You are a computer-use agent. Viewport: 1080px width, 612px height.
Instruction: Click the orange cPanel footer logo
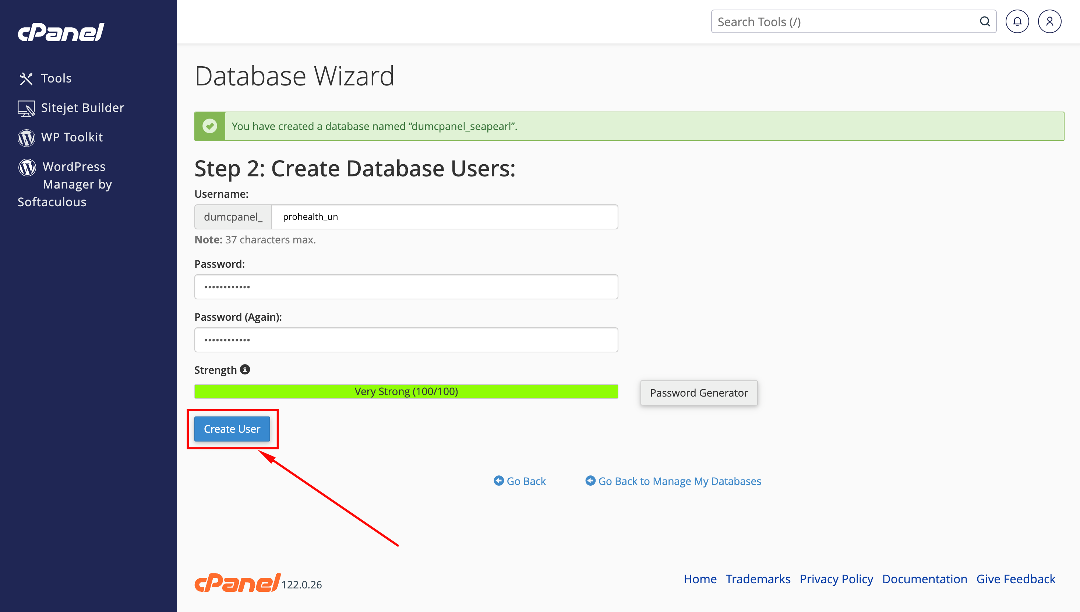[237, 583]
